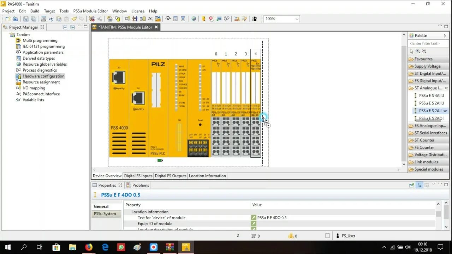
Task: Expand the FS Digital Input palette drawer
Action: [428, 81]
